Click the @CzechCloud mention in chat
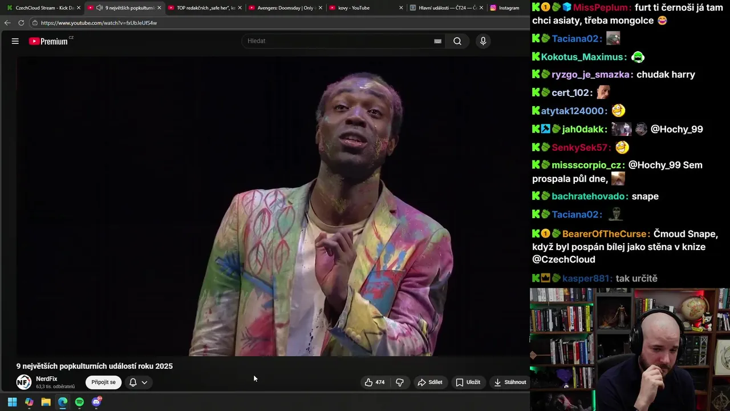730x411 pixels. 563,260
